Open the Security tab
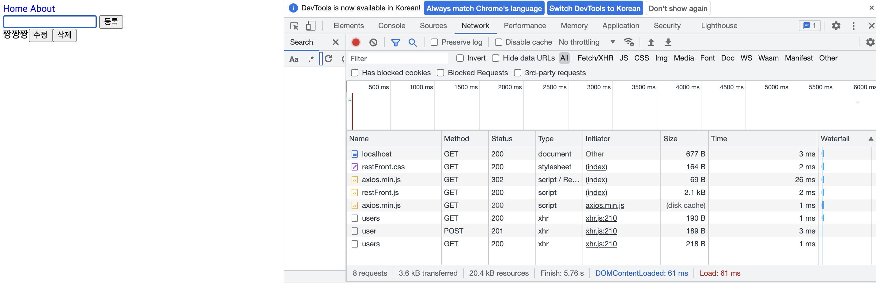Viewport: 876px width, 283px height. [x=667, y=25]
